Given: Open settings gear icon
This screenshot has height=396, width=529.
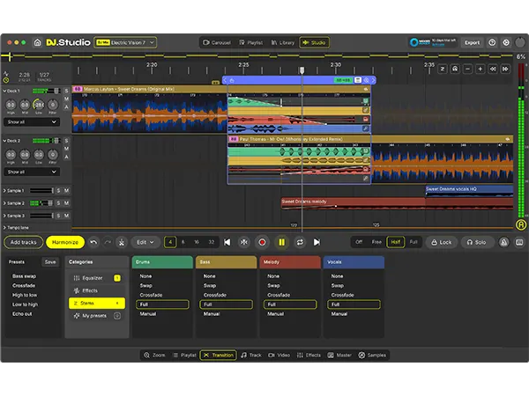Looking at the screenshot, I should tap(506, 42).
